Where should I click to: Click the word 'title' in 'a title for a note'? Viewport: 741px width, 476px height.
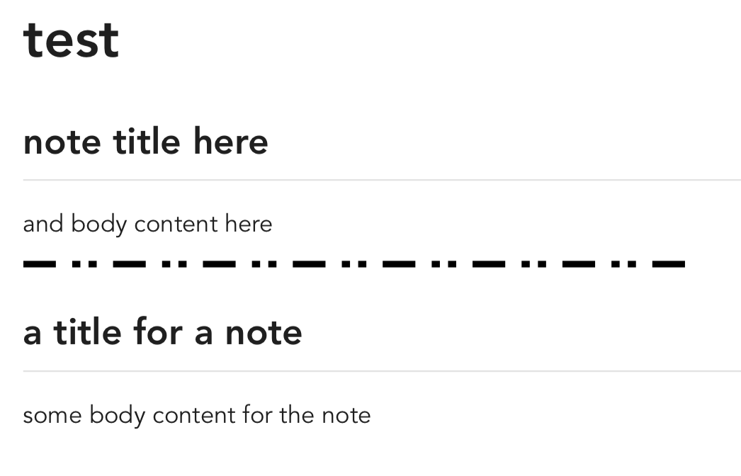click(87, 332)
